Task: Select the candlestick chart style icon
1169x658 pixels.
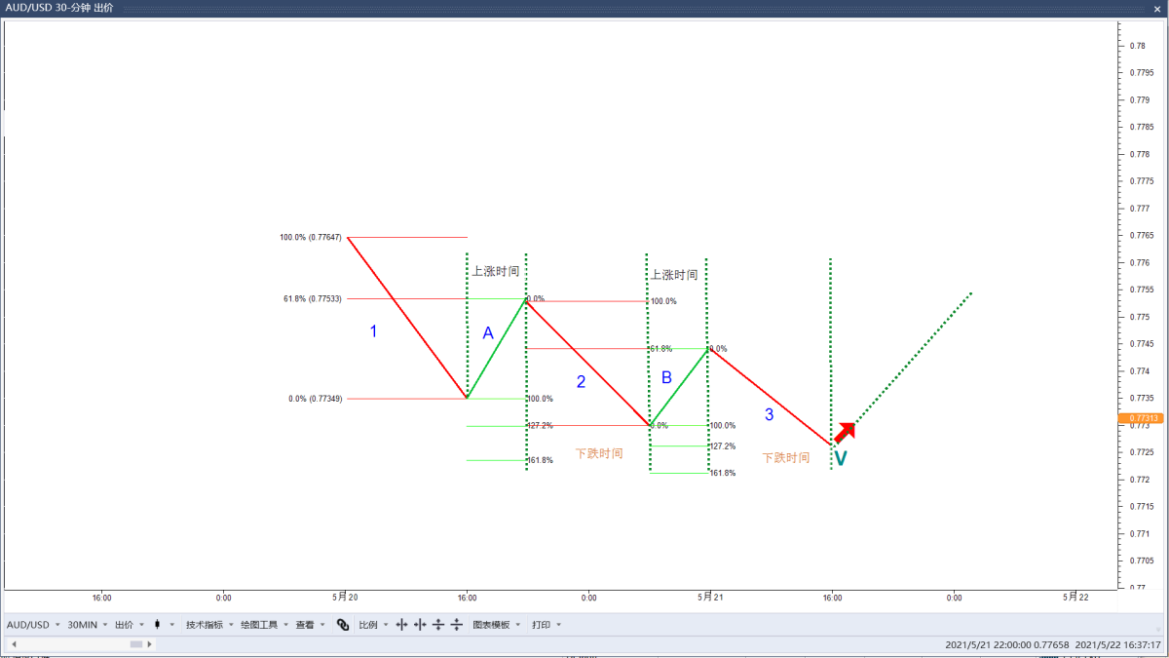Action: click(156, 624)
